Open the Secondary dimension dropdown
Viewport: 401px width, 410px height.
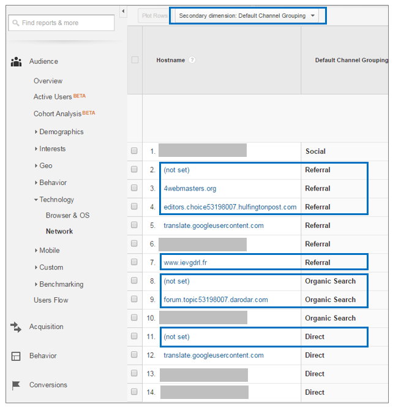tap(247, 16)
